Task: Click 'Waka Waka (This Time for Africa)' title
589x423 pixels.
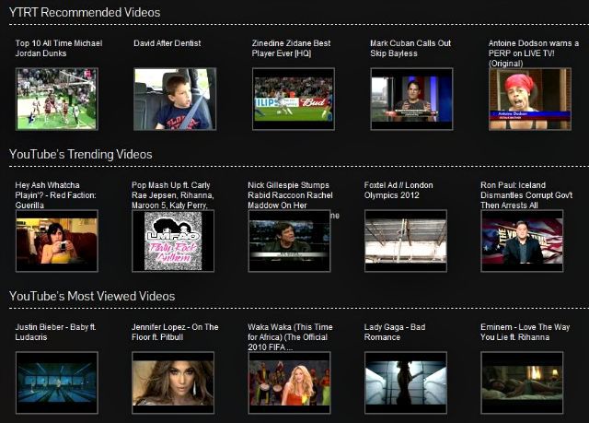Action: point(290,337)
